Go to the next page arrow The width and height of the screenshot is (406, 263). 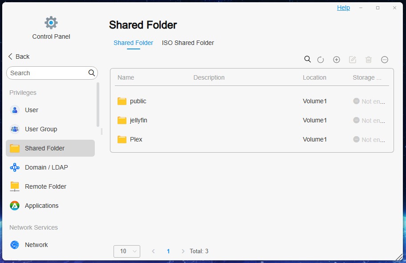183,251
